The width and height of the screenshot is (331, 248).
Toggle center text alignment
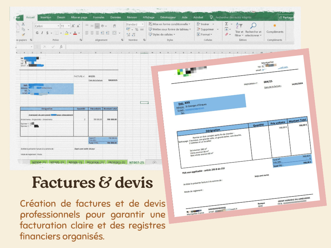coord(92,33)
